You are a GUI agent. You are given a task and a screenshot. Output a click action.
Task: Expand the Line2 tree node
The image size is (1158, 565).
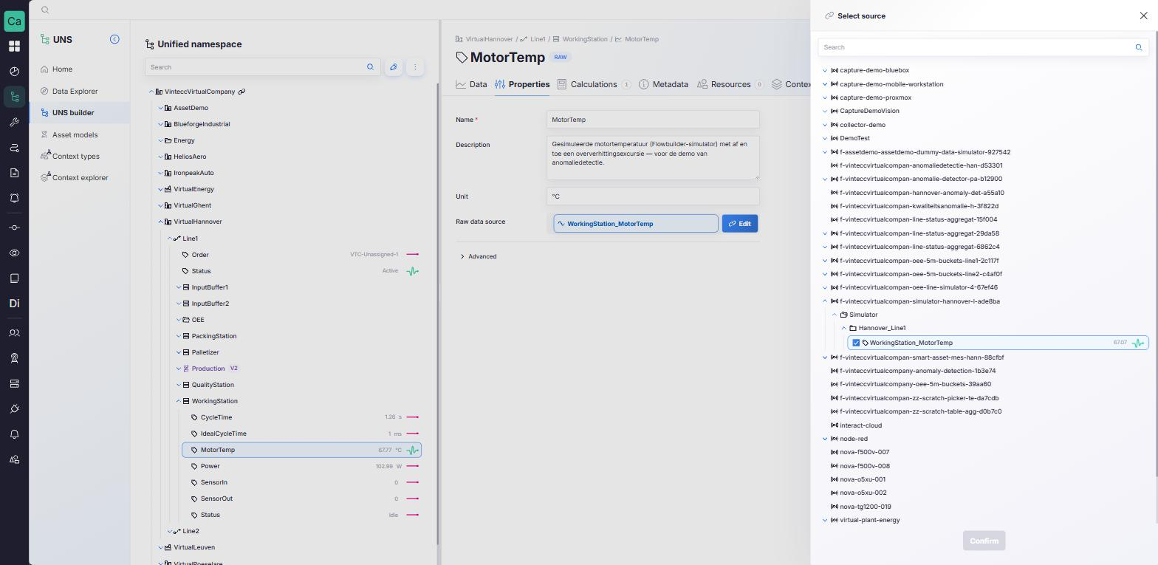pyautogui.click(x=169, y=531)
